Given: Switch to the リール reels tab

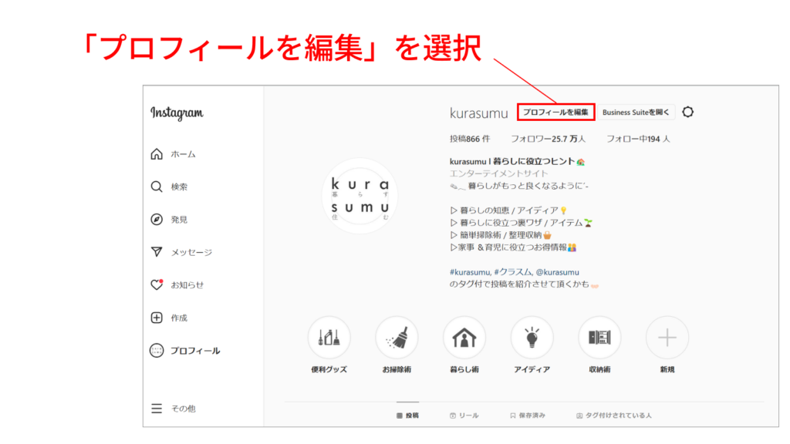Looking at the screenshot, I should coord(464,415).
